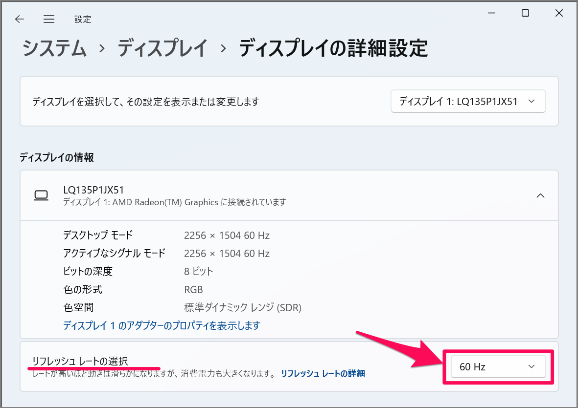Click the back arrow to navigate back
Screen dimensions: 578x408
tap(19, 19)
